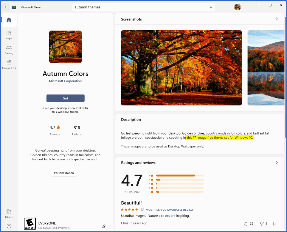Click the Get button

pos(65,98)
